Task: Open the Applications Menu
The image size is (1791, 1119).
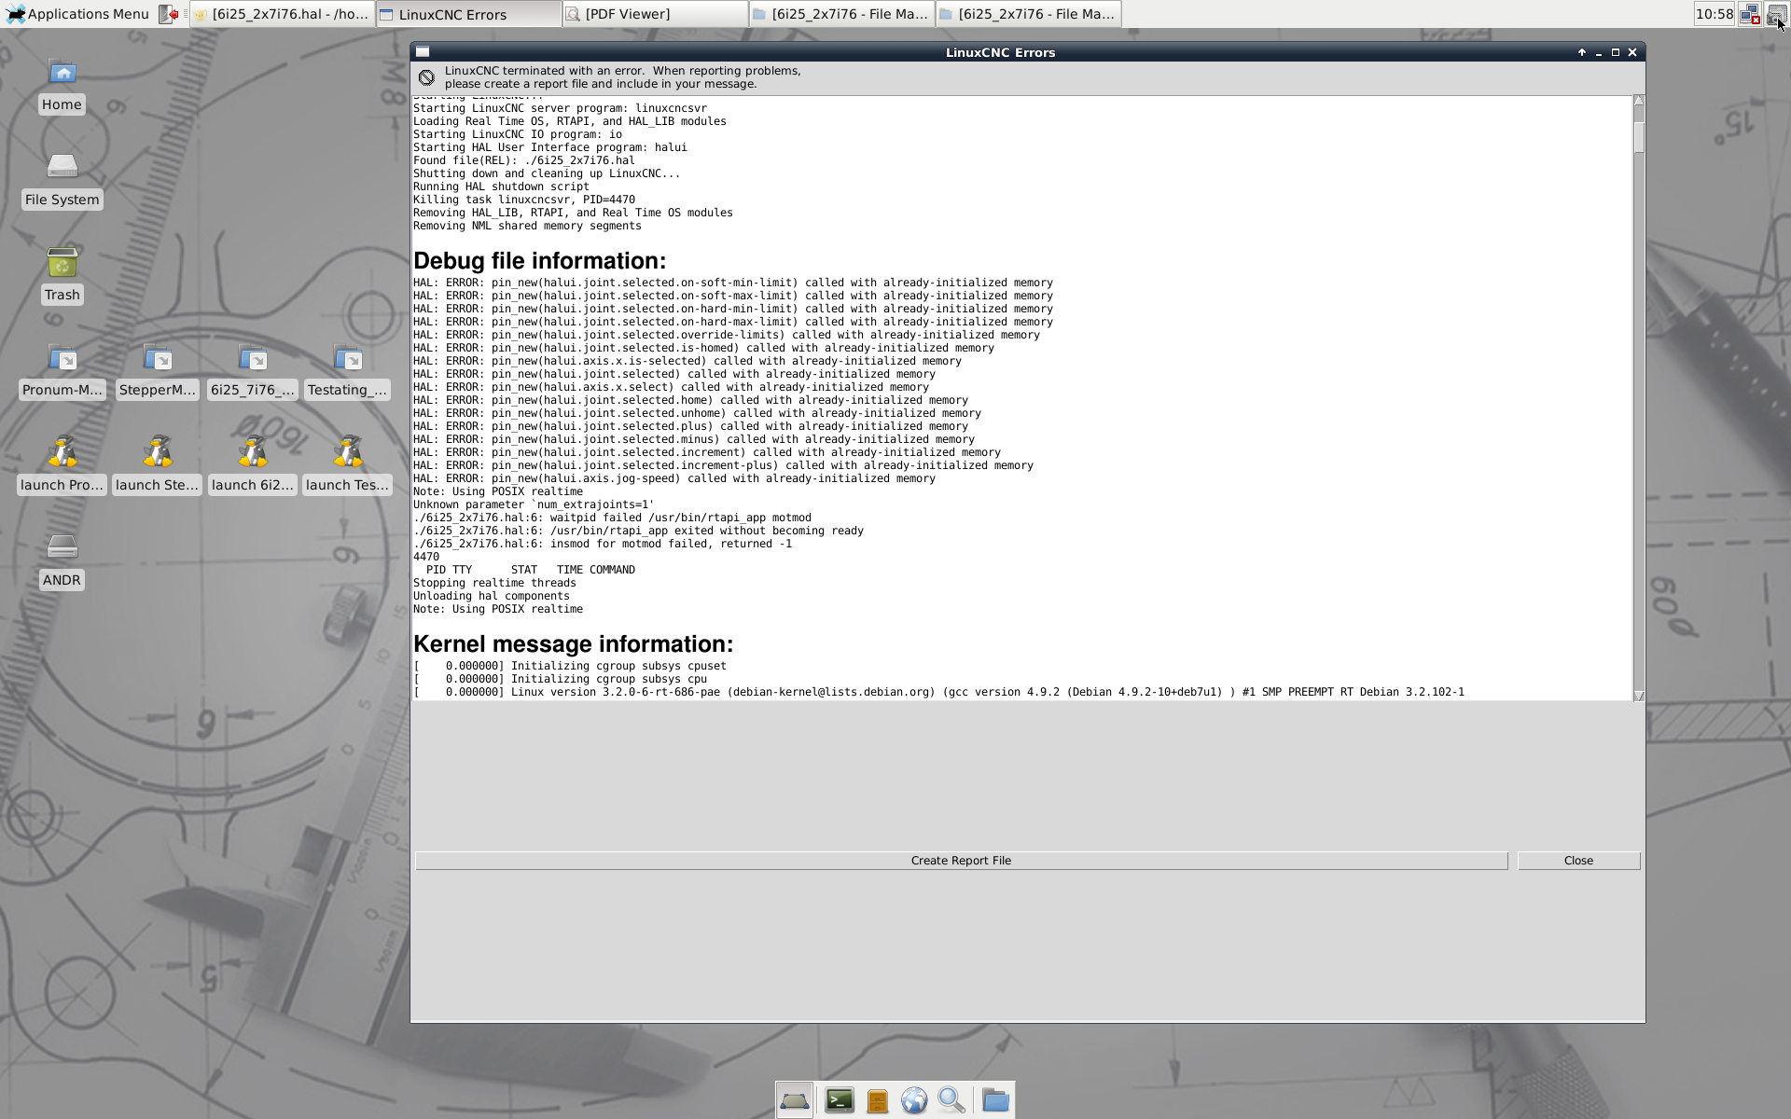Action: point(77,14)
